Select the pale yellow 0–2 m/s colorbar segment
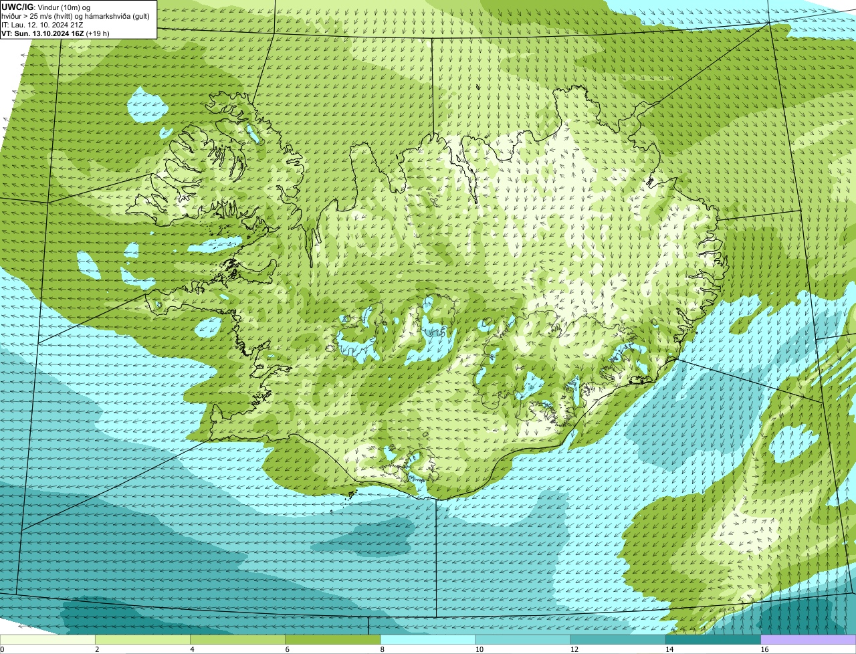This screenshot has width=856, height=654. pos(47,640)
